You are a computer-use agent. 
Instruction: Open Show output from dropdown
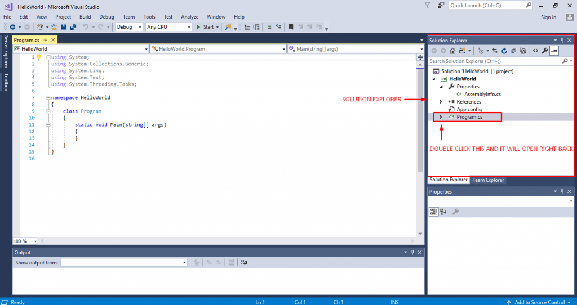(x=124, y=262)
